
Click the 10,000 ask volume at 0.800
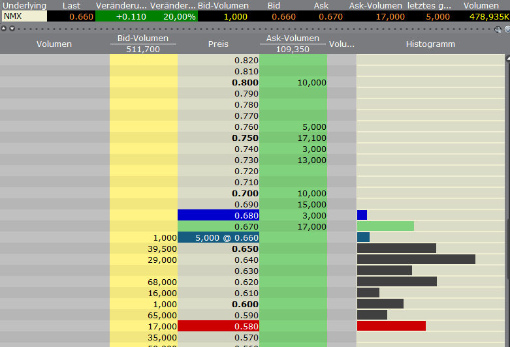click(293, 82)
